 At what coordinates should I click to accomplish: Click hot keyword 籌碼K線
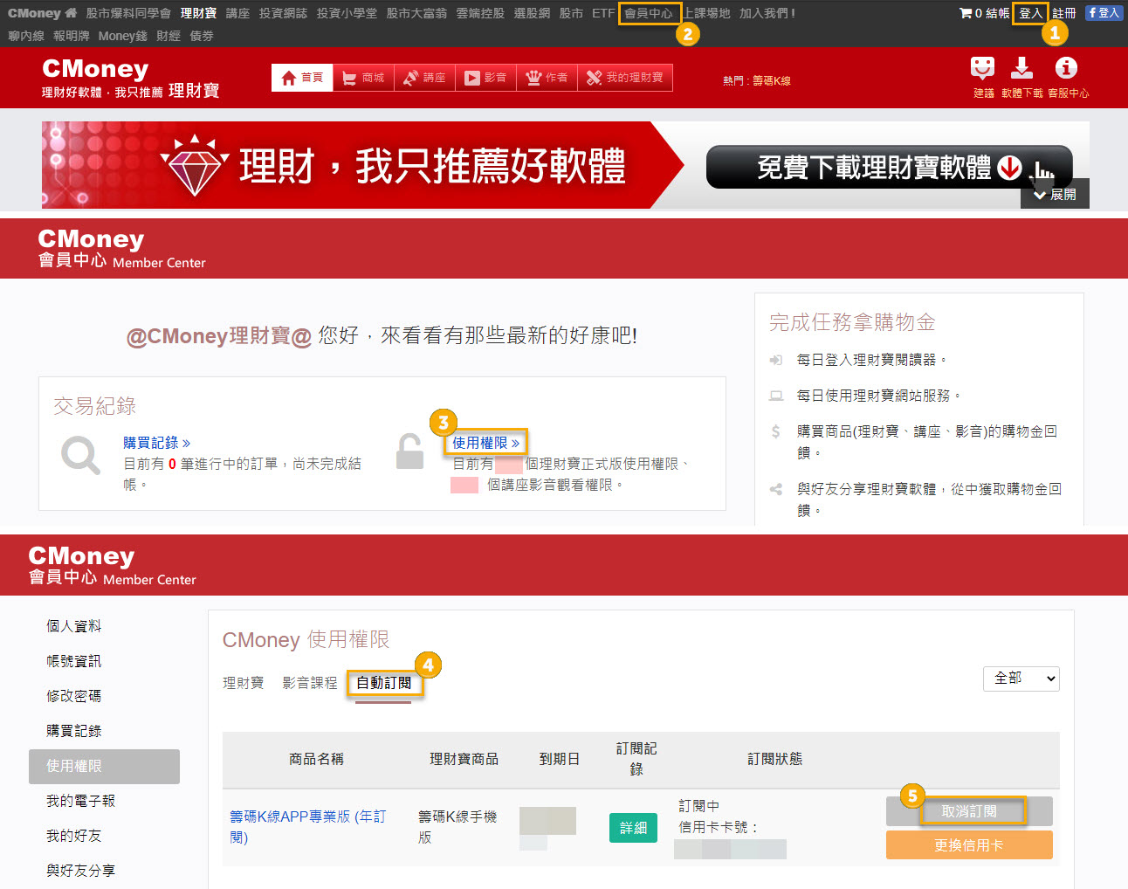tap(772, 80)
